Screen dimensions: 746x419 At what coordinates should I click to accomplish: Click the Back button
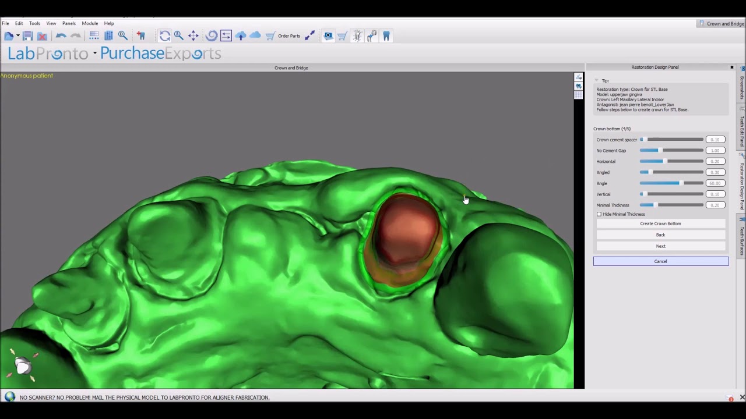[660, 235]
